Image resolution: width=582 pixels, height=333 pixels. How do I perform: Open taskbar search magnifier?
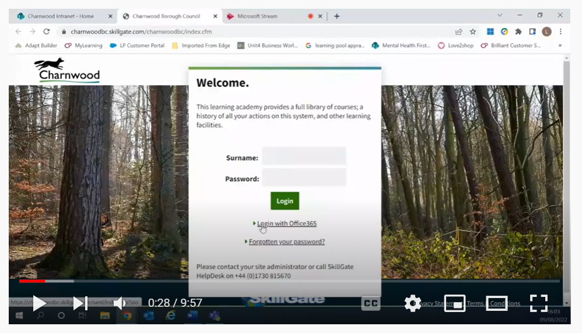pyautogui.click(x=40, y=315)
